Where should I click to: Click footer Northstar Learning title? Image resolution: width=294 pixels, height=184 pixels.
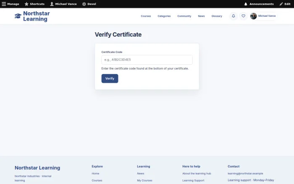click(x=37, y=168)
